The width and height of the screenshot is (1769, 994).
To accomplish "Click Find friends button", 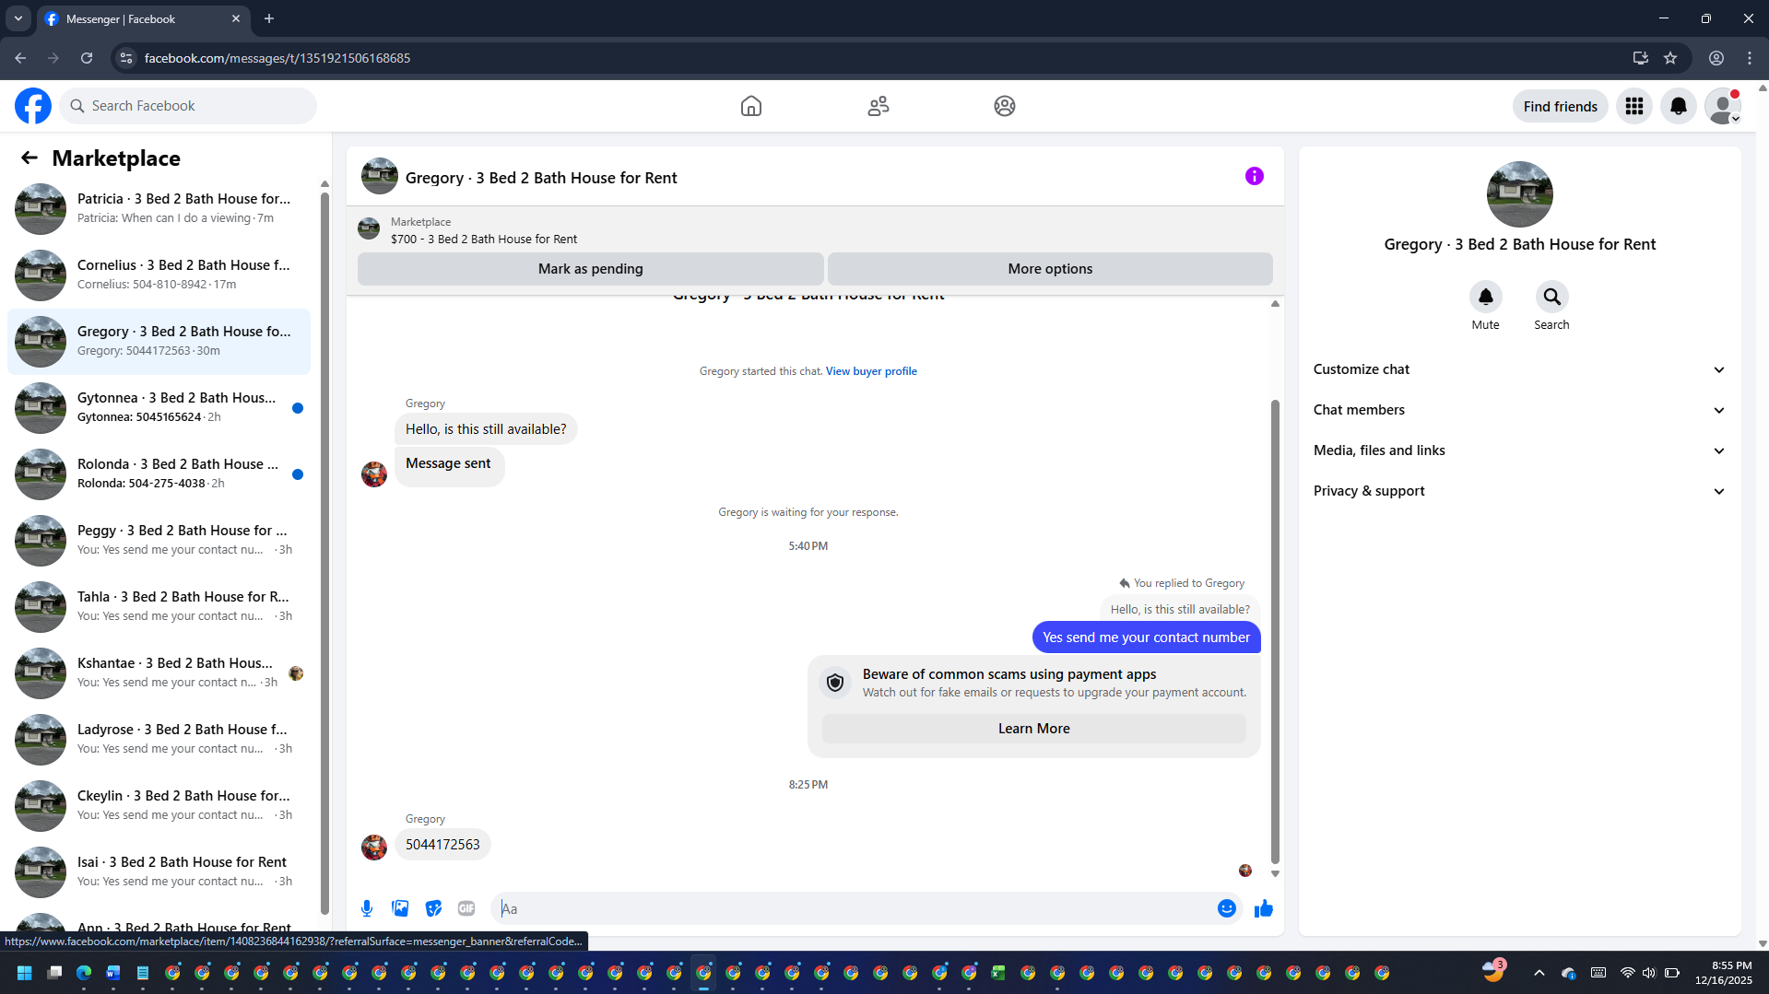I will 1561,106.
